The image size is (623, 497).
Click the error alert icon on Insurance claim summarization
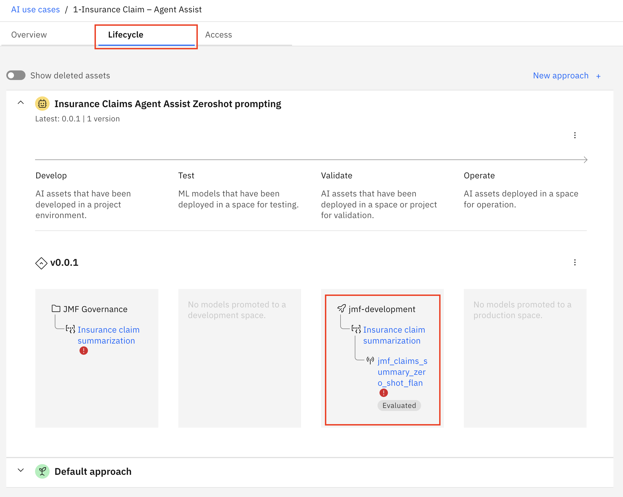tap(83, 352)
